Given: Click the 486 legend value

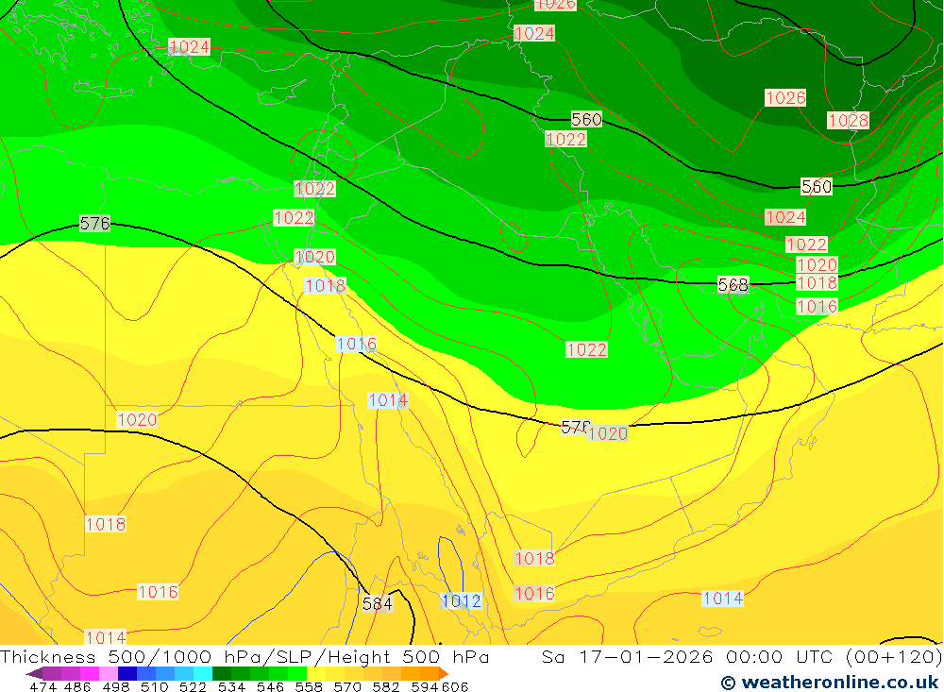Looking at the screenshot, I should click(x=77, y=686).
